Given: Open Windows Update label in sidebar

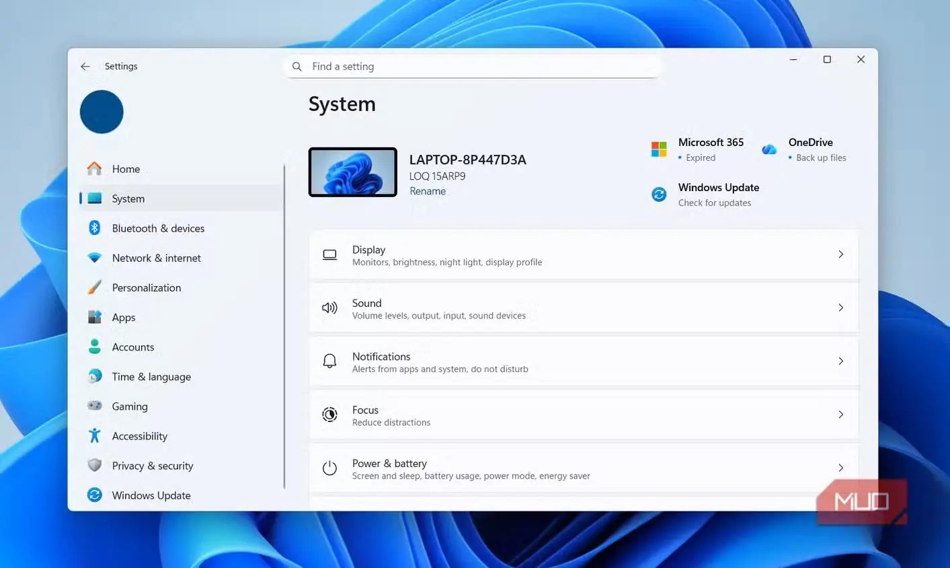Looking at the screenshot, I should tap(151, 495).
